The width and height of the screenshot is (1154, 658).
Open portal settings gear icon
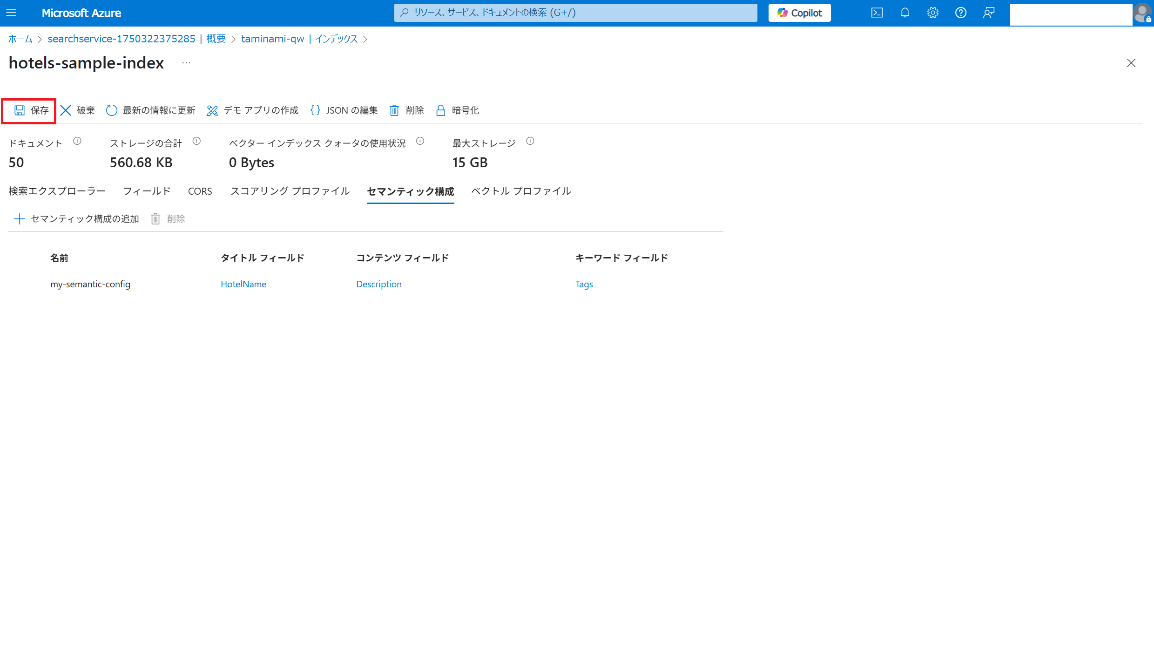[932, 13]
